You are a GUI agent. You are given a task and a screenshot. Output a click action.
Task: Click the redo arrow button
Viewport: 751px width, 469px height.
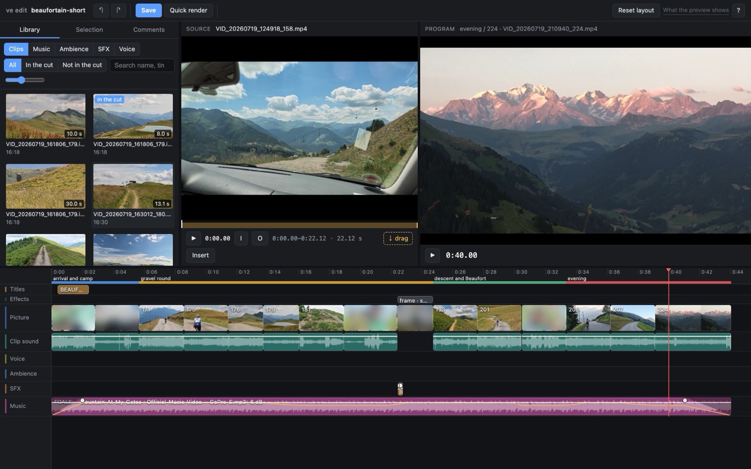point(118,10)
